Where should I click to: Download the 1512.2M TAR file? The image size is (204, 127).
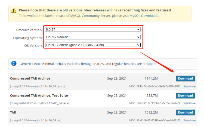186,112
